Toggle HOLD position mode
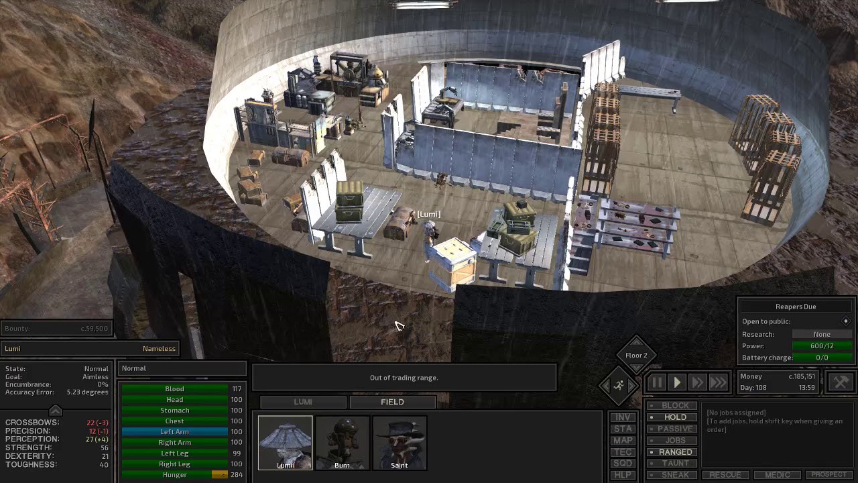The image size is (858, 483). point(672,417)
